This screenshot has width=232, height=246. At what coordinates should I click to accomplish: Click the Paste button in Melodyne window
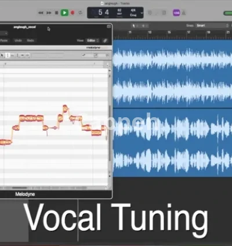point(4,41)
